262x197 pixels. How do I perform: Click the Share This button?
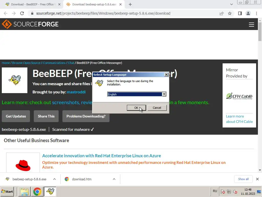point(46,116)
